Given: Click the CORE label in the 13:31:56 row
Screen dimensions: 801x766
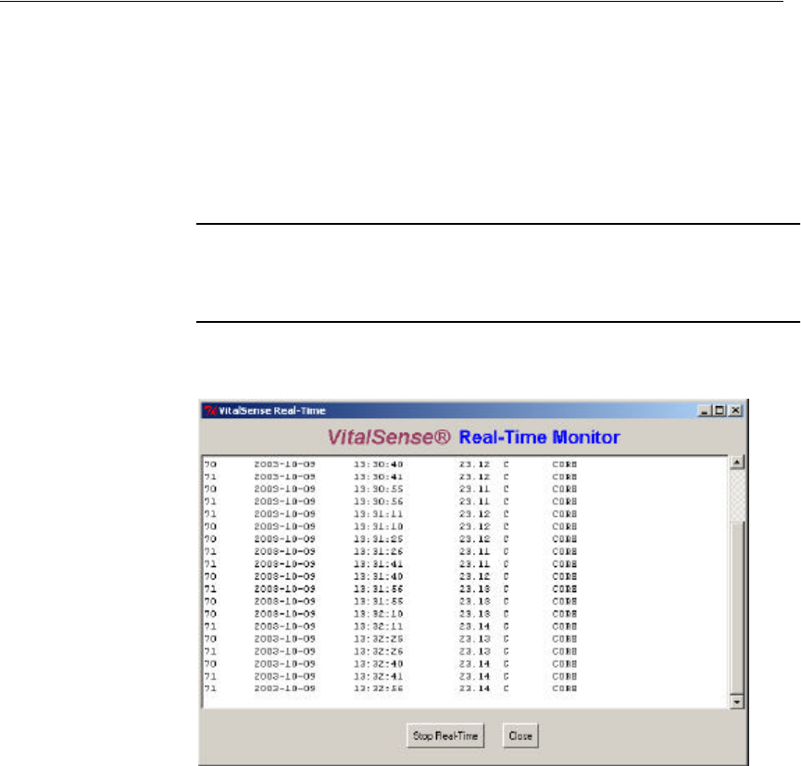Looking at the screenshot, I should coord(565,589).
